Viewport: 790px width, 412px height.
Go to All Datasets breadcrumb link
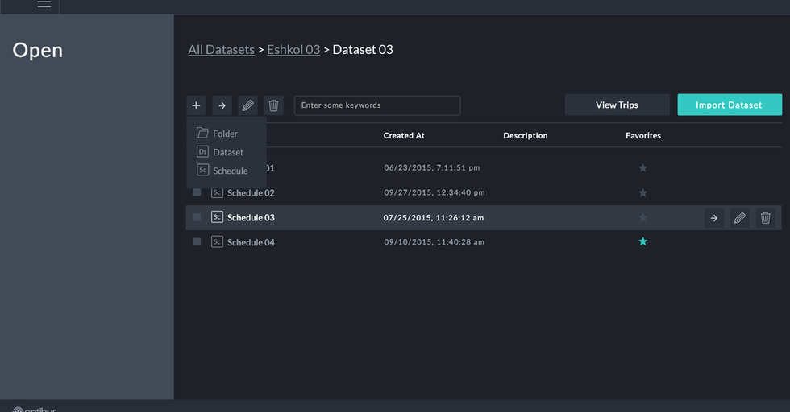coord(221,49)
